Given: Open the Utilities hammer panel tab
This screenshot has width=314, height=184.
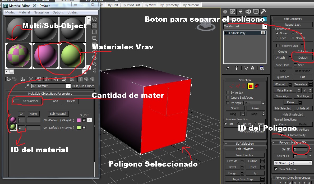Looking at the screenshot, I should point(263,12).
